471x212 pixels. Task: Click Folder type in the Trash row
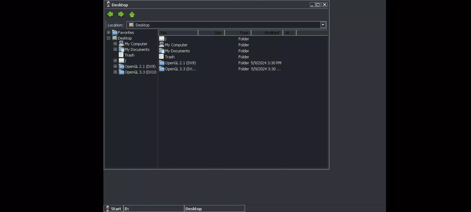[243, 57]
